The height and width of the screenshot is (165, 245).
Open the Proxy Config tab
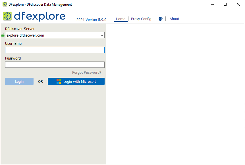click(x=141, y=19)
